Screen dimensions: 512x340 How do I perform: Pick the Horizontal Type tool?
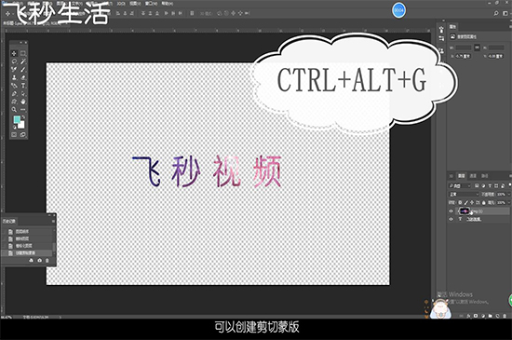[23, 86]
